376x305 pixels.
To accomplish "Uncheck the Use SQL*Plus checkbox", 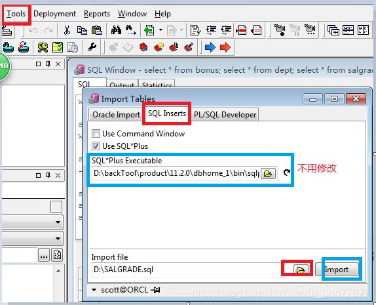I will click(x=96, y=146).
